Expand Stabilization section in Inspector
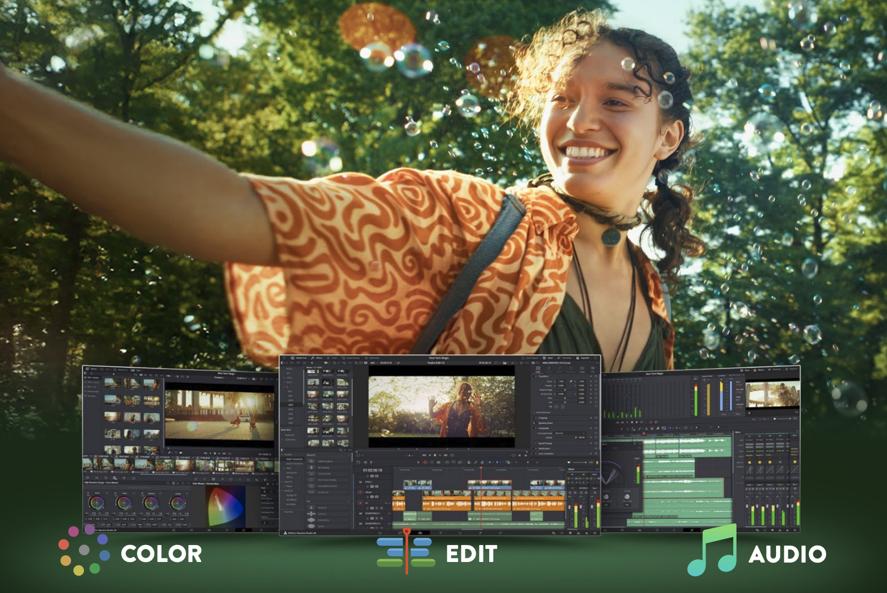The width and height of the screenshot is (887, 593). 544,448
